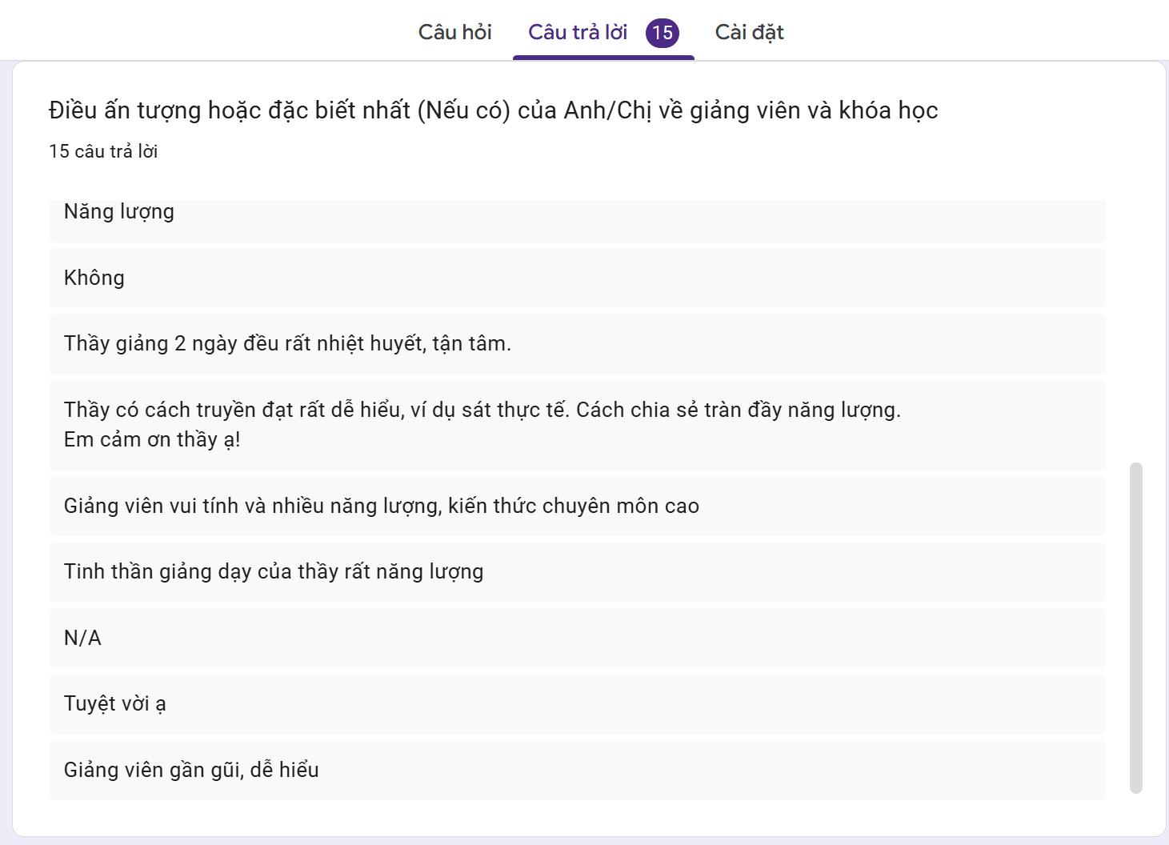Click the vertical scrollbar thumb of responses
This screenshot has height=845, width=1169.
click(1135, 627)
